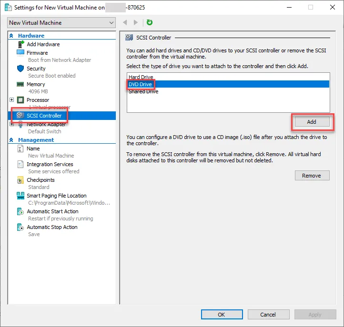Click the Apply button
This screenshot has height=327, width=344.
315,315
